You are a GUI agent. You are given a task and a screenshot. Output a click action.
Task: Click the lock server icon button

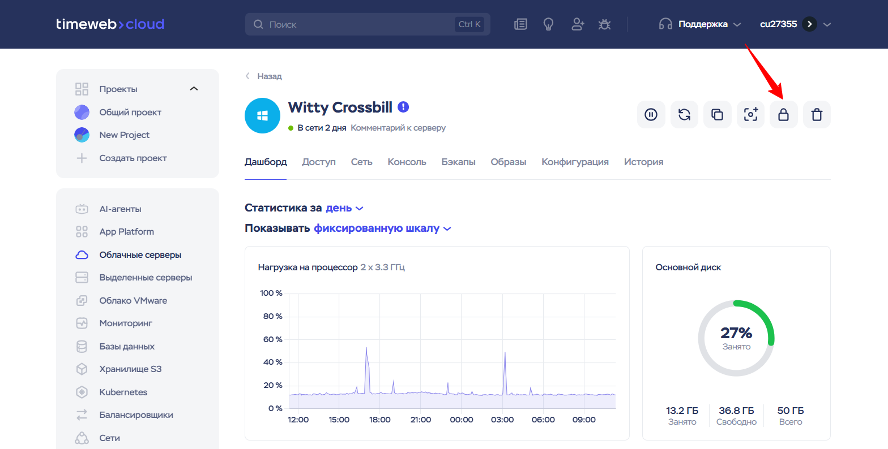[783, 115]
